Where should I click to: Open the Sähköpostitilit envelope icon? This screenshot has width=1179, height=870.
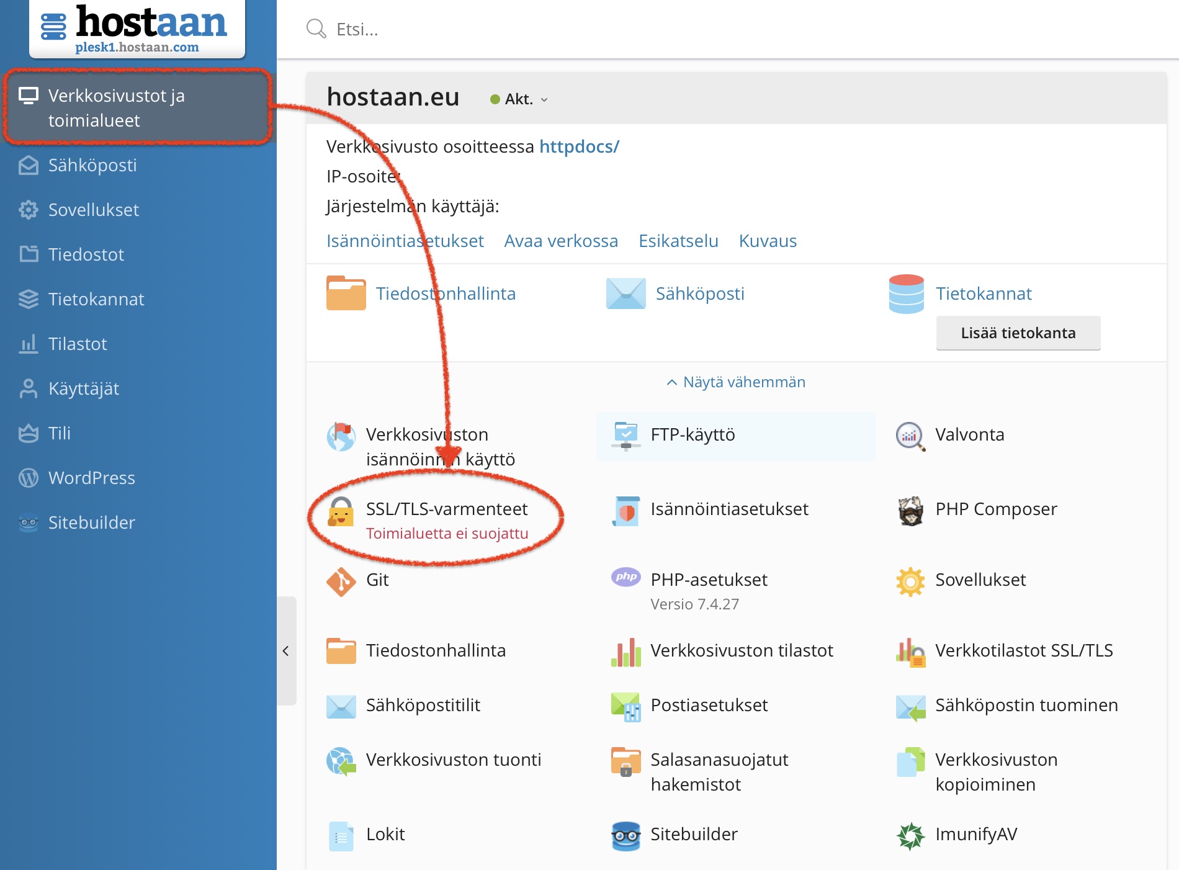pyautogui.click(x=341, y=707)
